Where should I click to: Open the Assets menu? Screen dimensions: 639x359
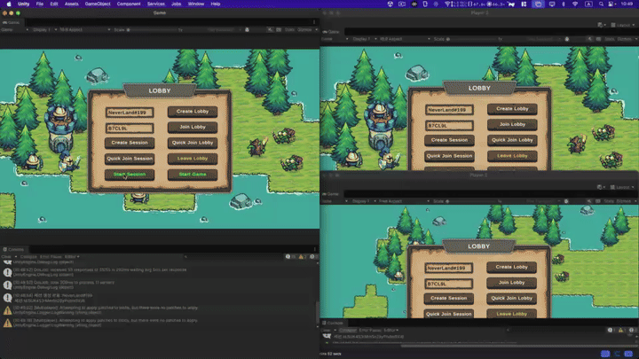(71, 4)
